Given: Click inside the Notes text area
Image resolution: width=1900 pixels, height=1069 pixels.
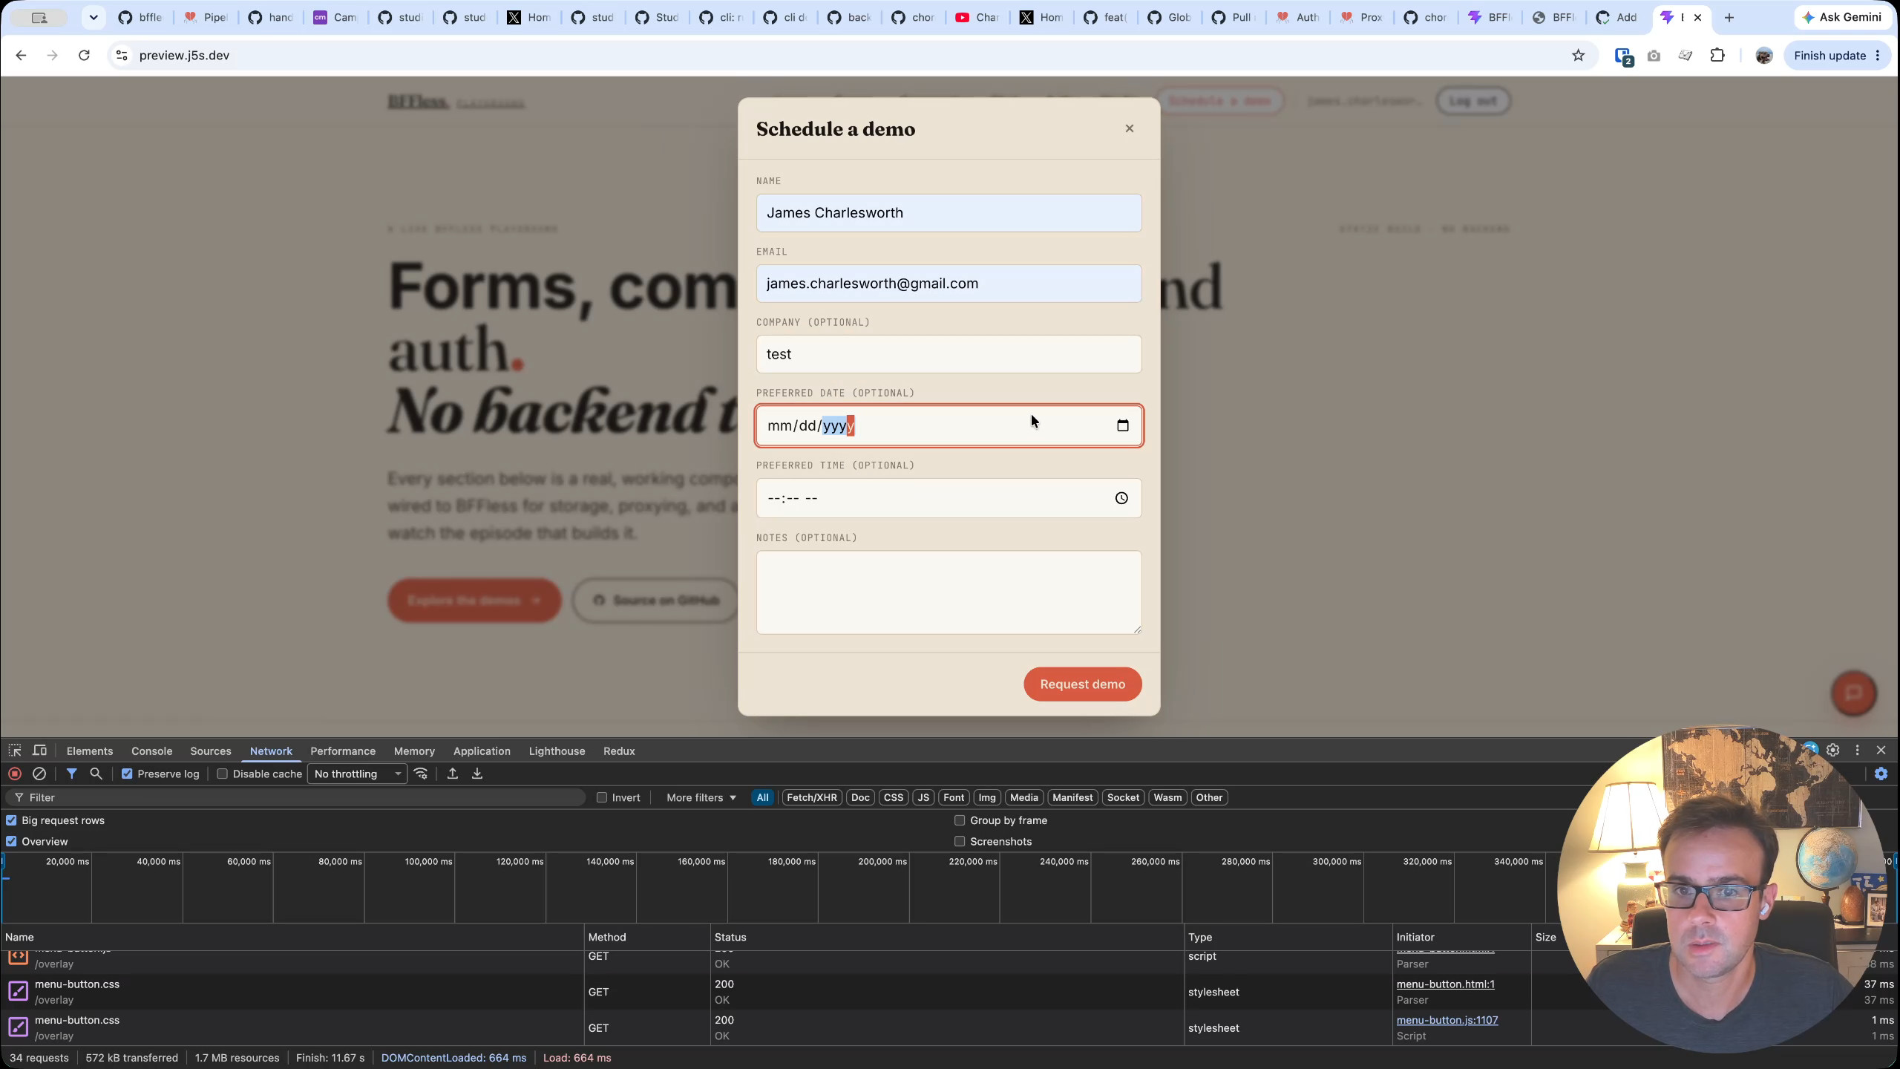Looking at the screenshot, I should (x=949, y=592).
